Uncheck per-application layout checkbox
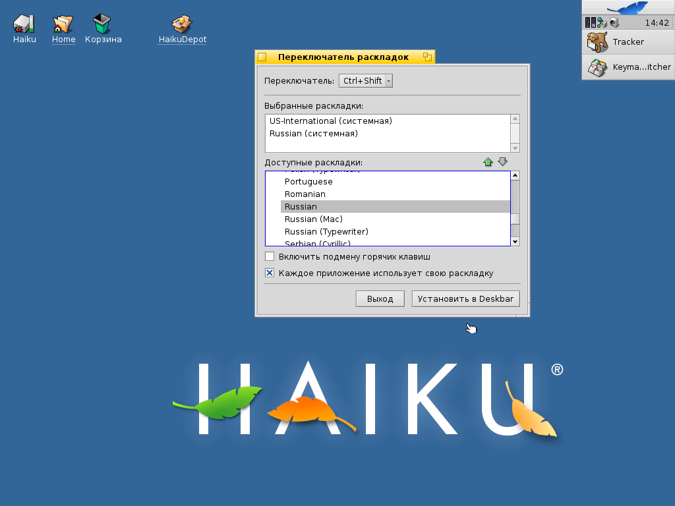 point(270,273)
